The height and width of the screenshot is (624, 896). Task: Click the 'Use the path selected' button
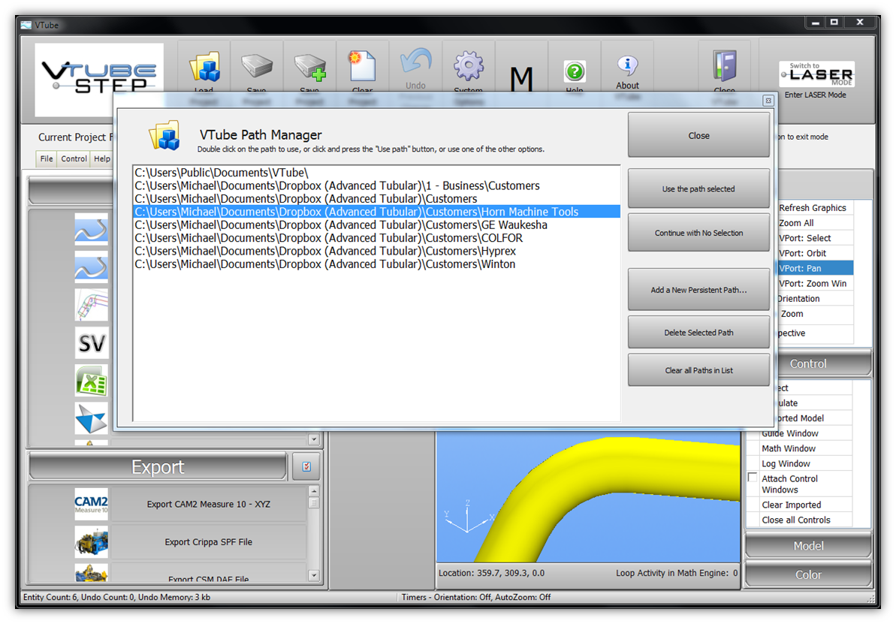point(698,188)
